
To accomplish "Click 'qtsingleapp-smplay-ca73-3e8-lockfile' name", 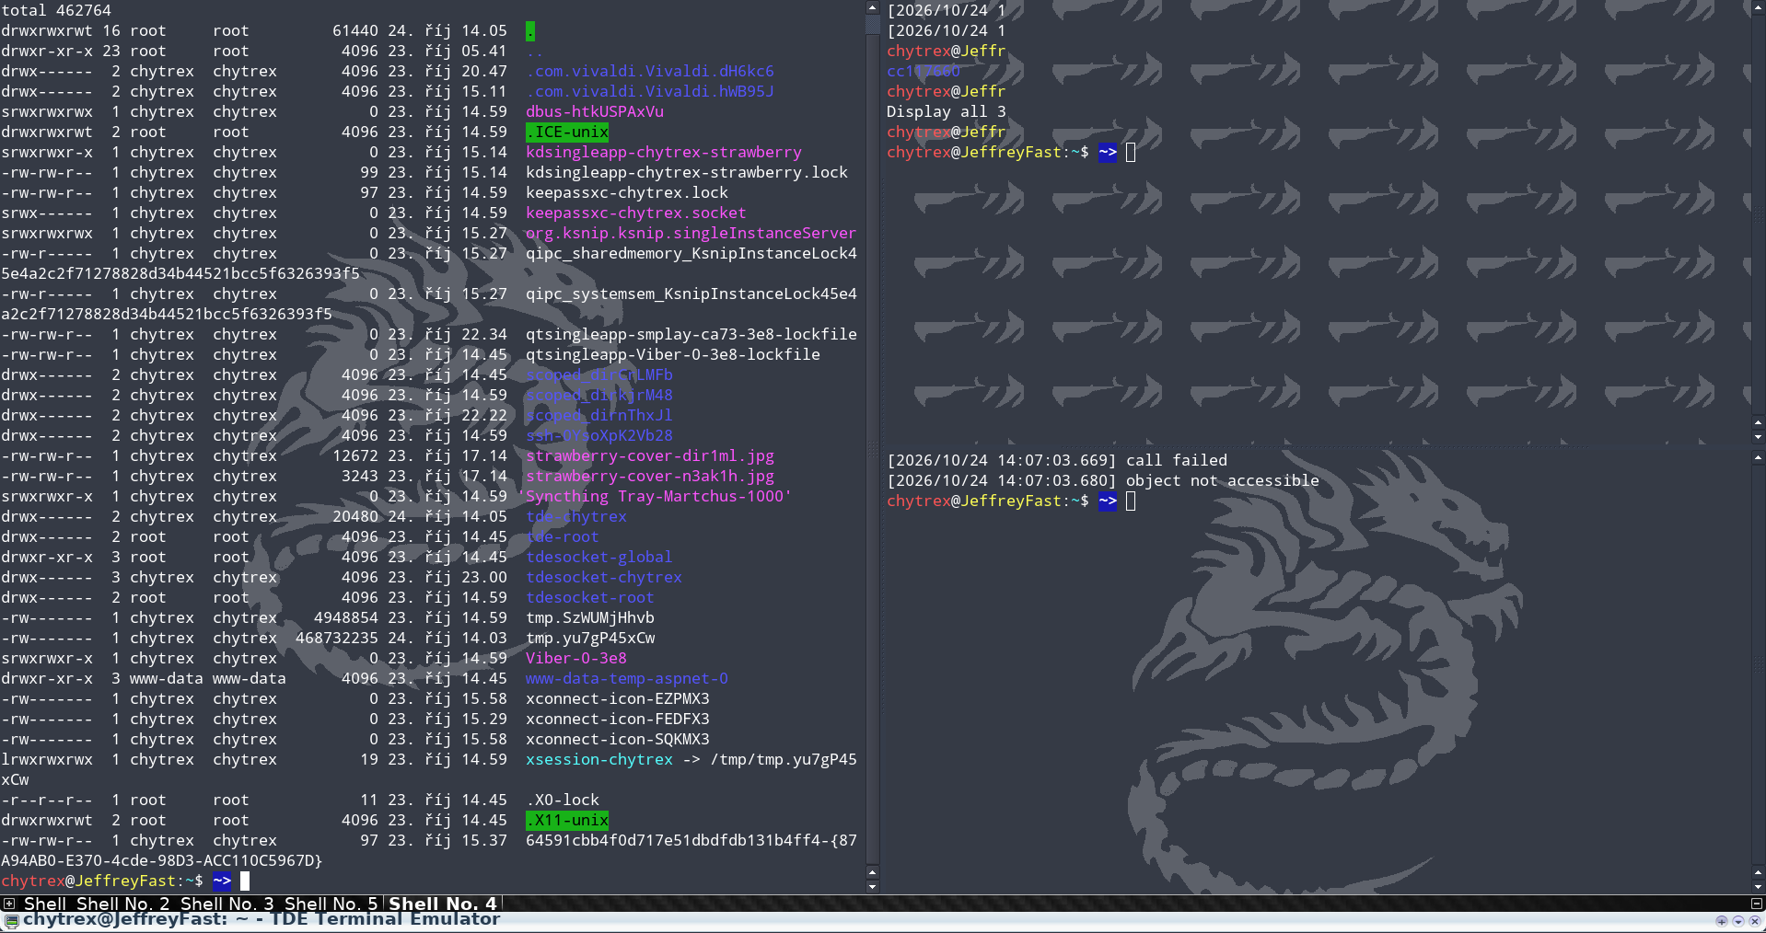I will pyautogui.click(x=691, y=334).
